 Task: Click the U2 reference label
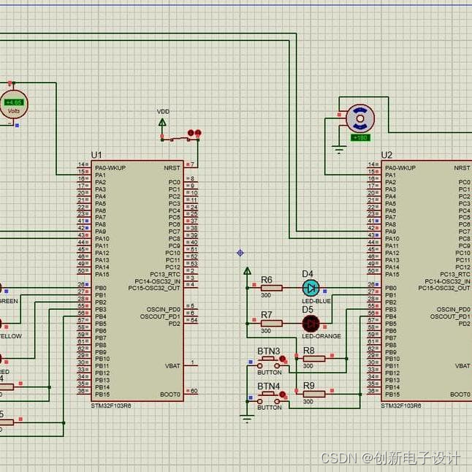tap(387, 155)
